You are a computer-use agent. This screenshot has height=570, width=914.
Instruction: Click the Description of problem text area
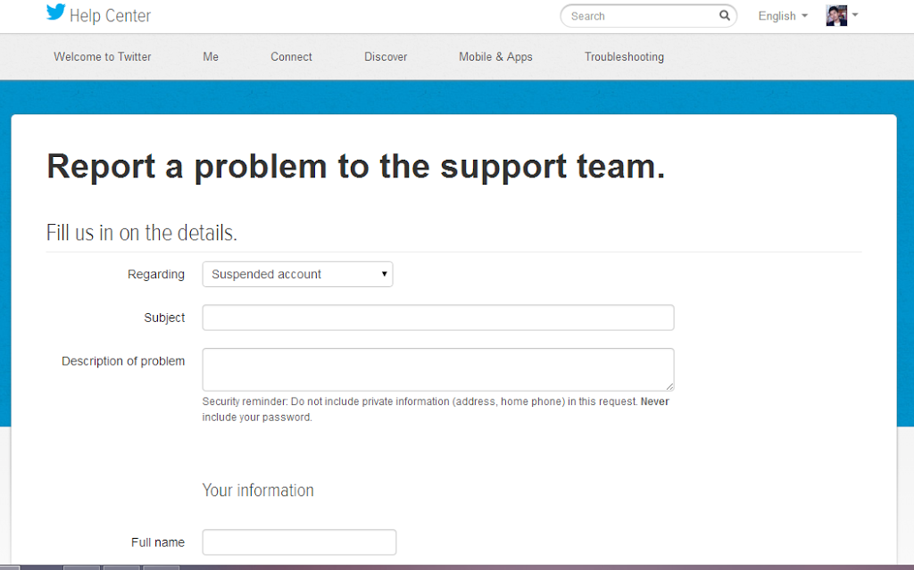437,369
